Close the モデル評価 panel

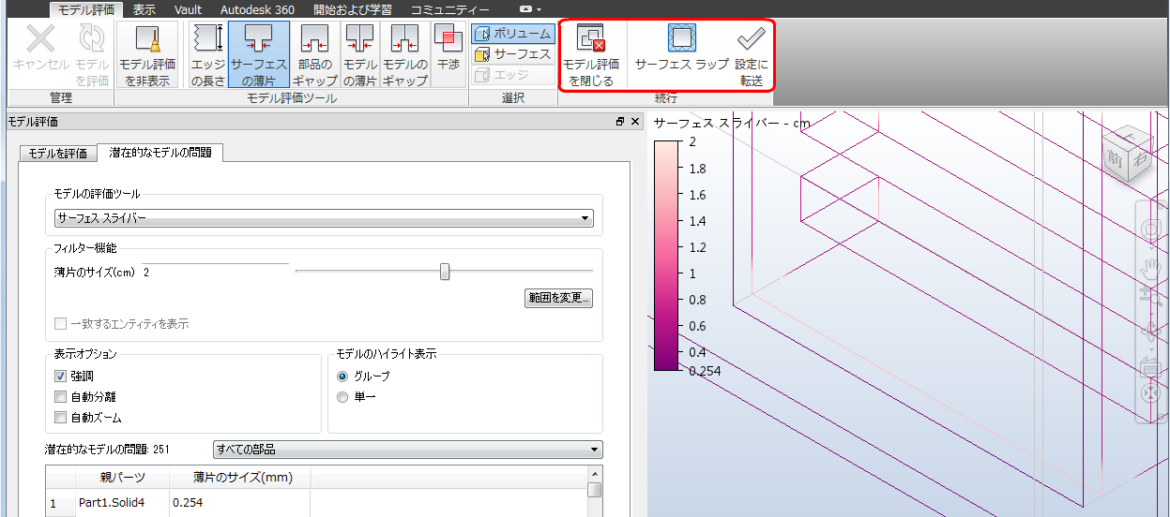tap(635, 122)
